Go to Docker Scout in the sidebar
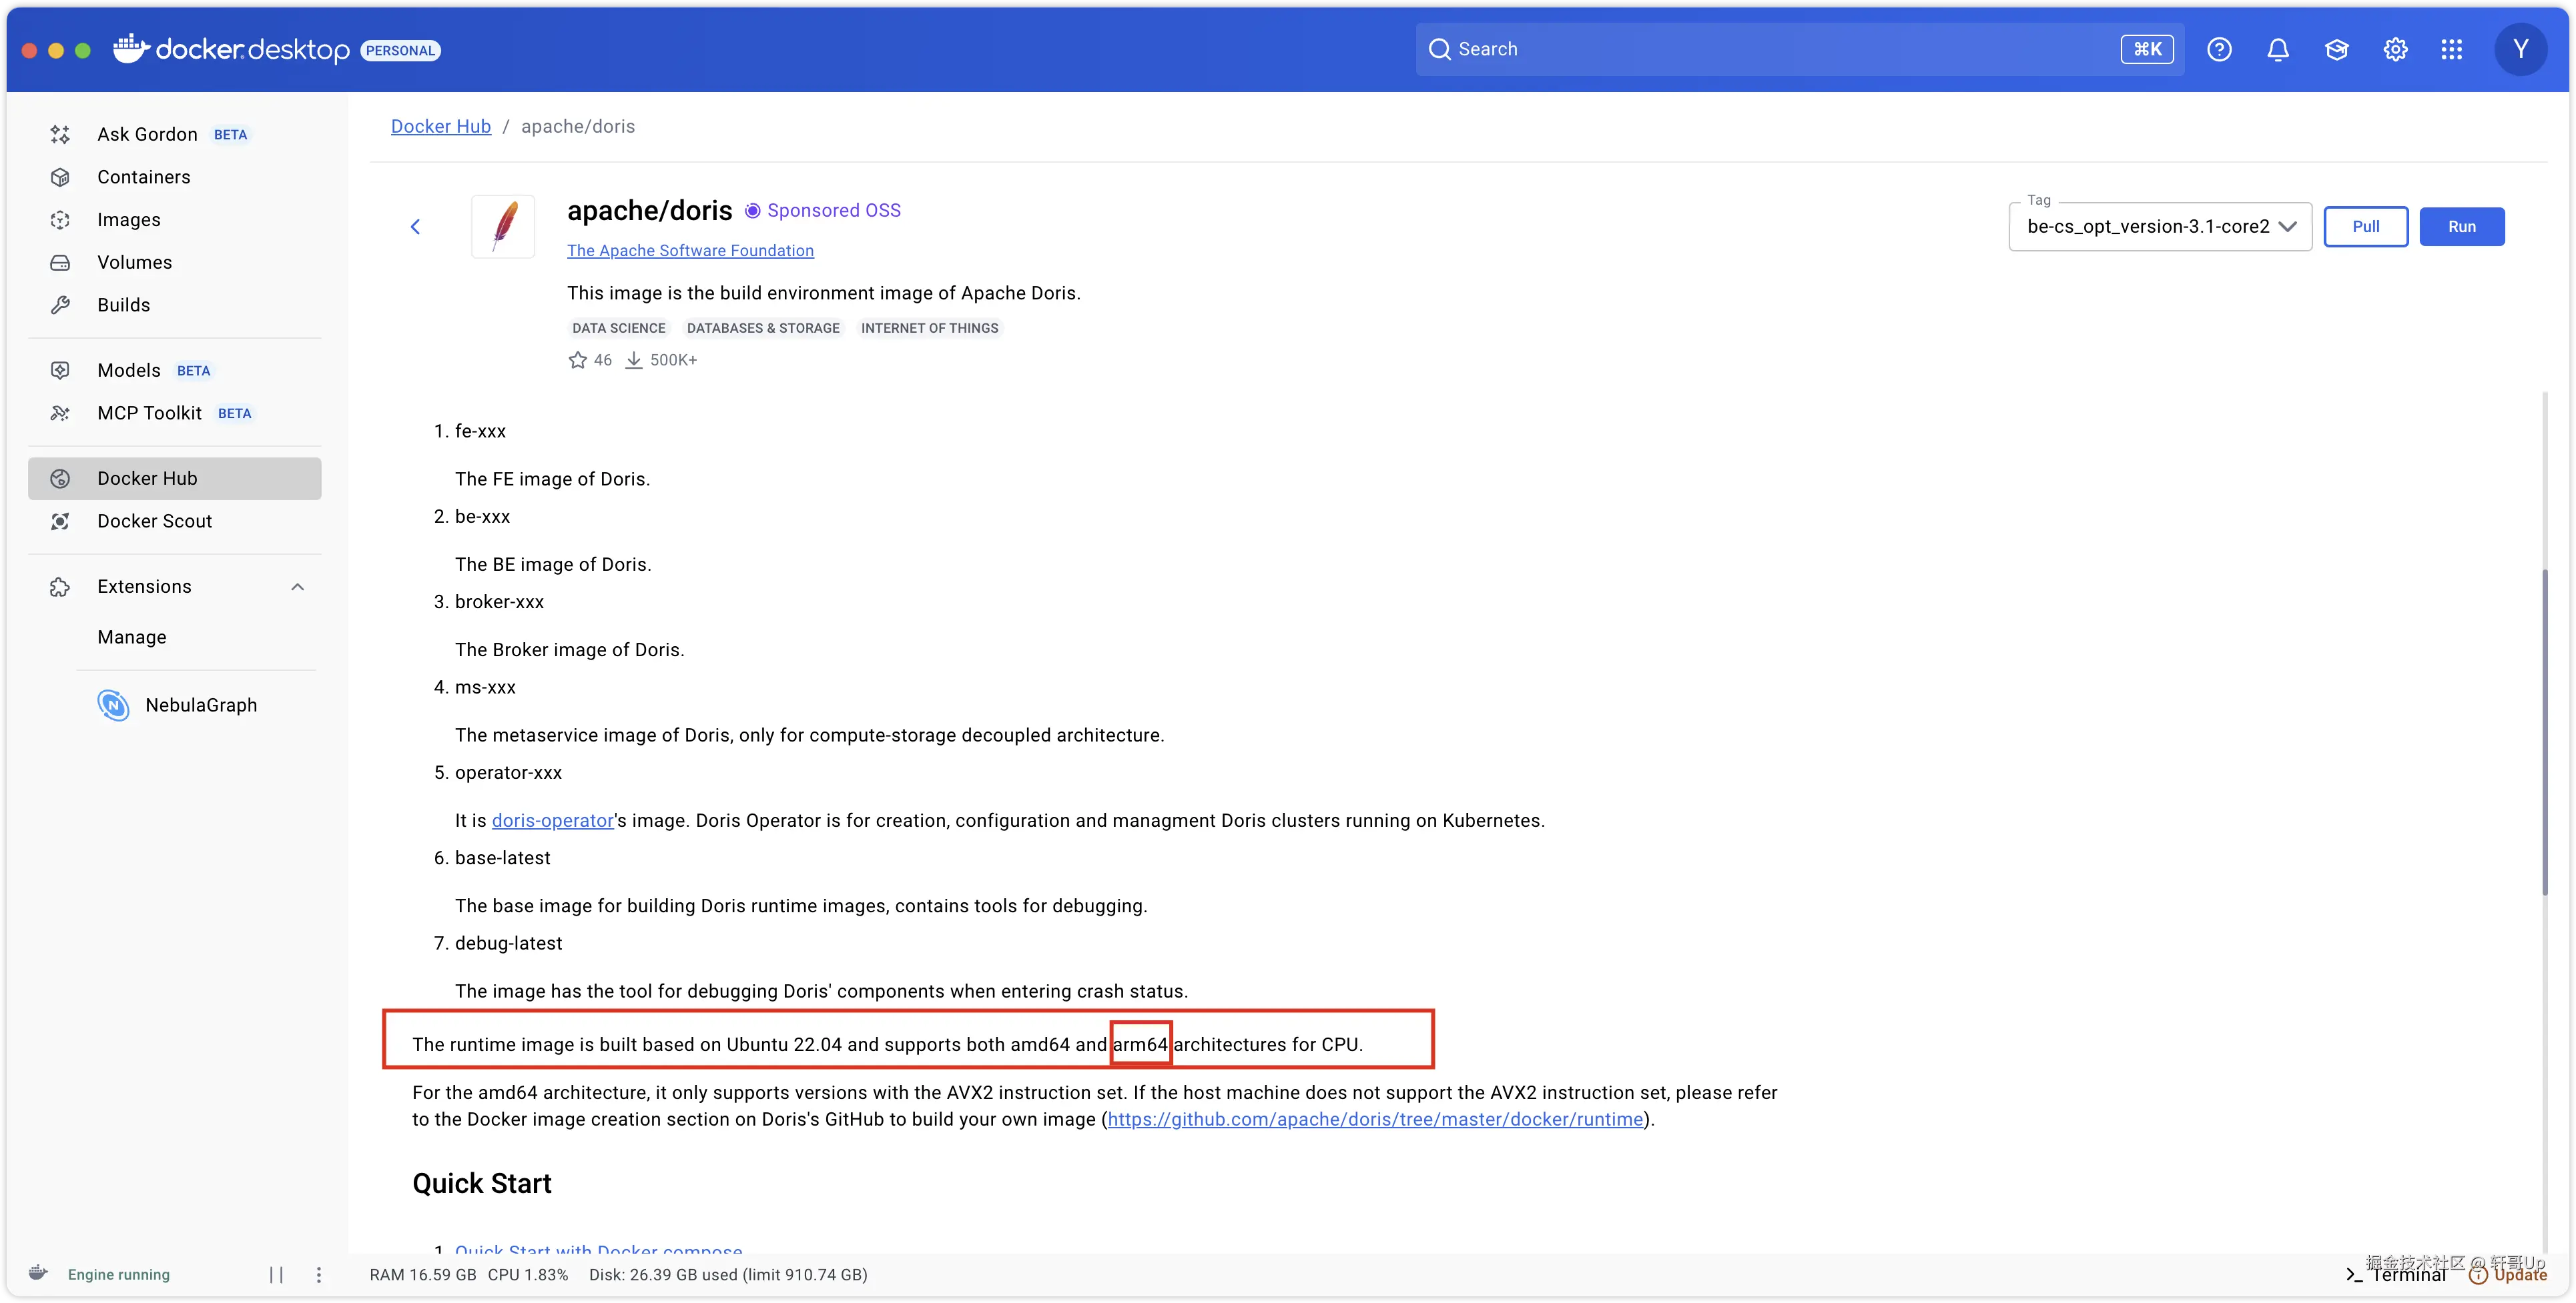Viewport: 2576px width, 1303px height. (154, 521)
